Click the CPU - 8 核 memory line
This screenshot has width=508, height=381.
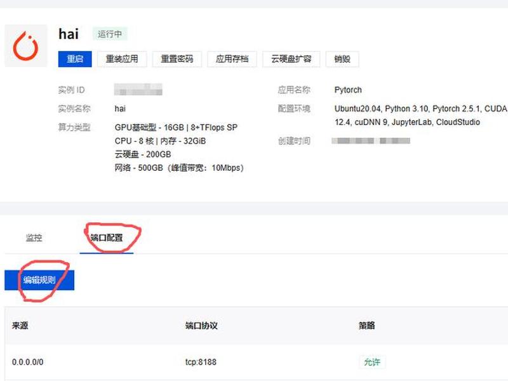tap(160, 141)
